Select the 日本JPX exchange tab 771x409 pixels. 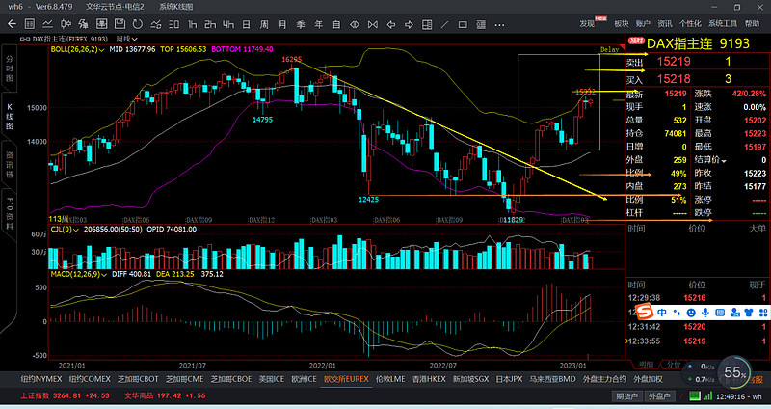509,379
